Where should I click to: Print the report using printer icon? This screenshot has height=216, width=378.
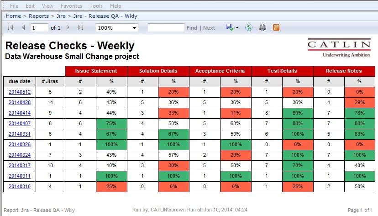coord(262,28)
